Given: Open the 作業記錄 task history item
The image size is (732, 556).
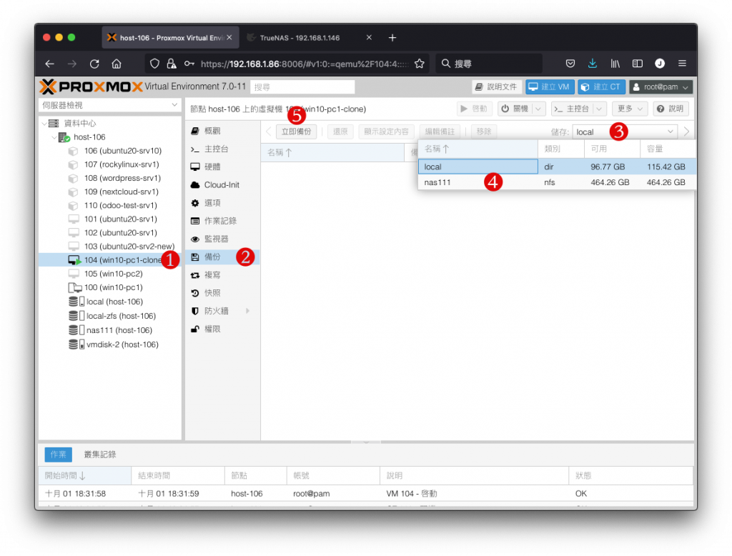Looking at the screenshot, I should 223,221.
